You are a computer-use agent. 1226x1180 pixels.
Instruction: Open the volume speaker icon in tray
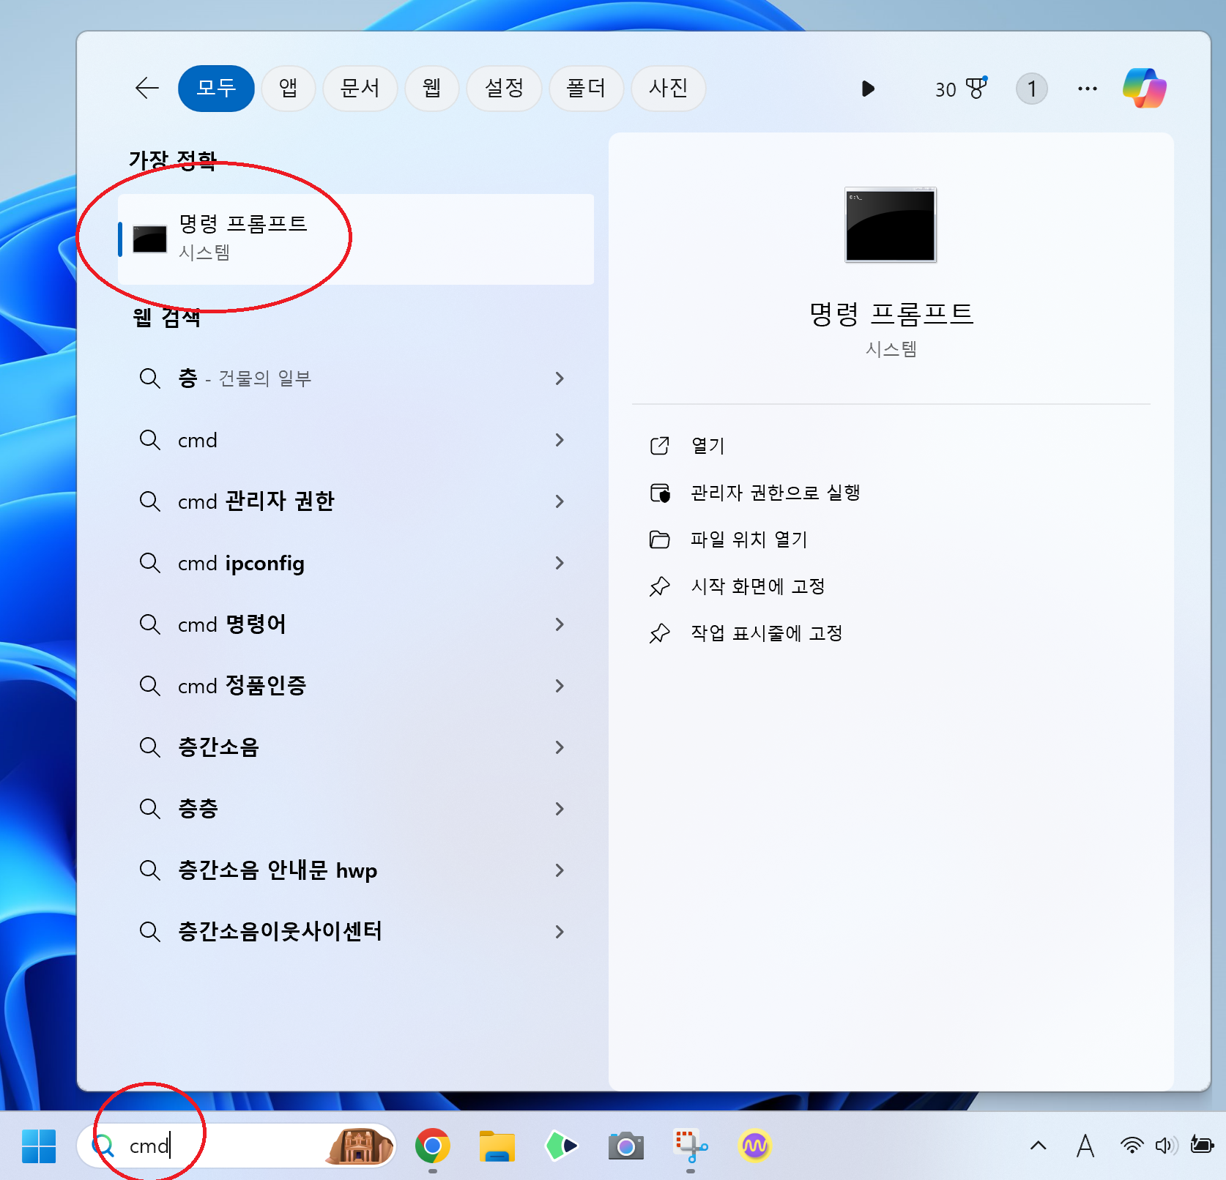point(1166,1146)
